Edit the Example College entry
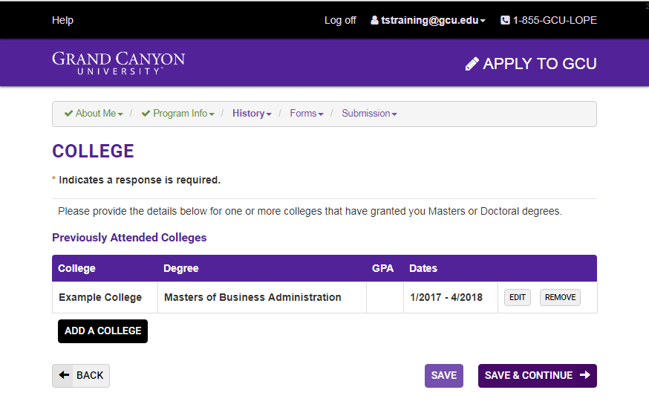 (518, 297)
